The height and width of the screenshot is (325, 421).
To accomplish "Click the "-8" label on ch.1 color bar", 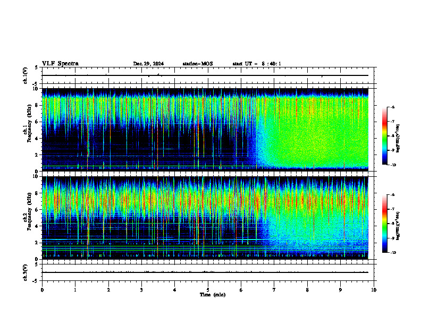I will (x=392, y=136).
